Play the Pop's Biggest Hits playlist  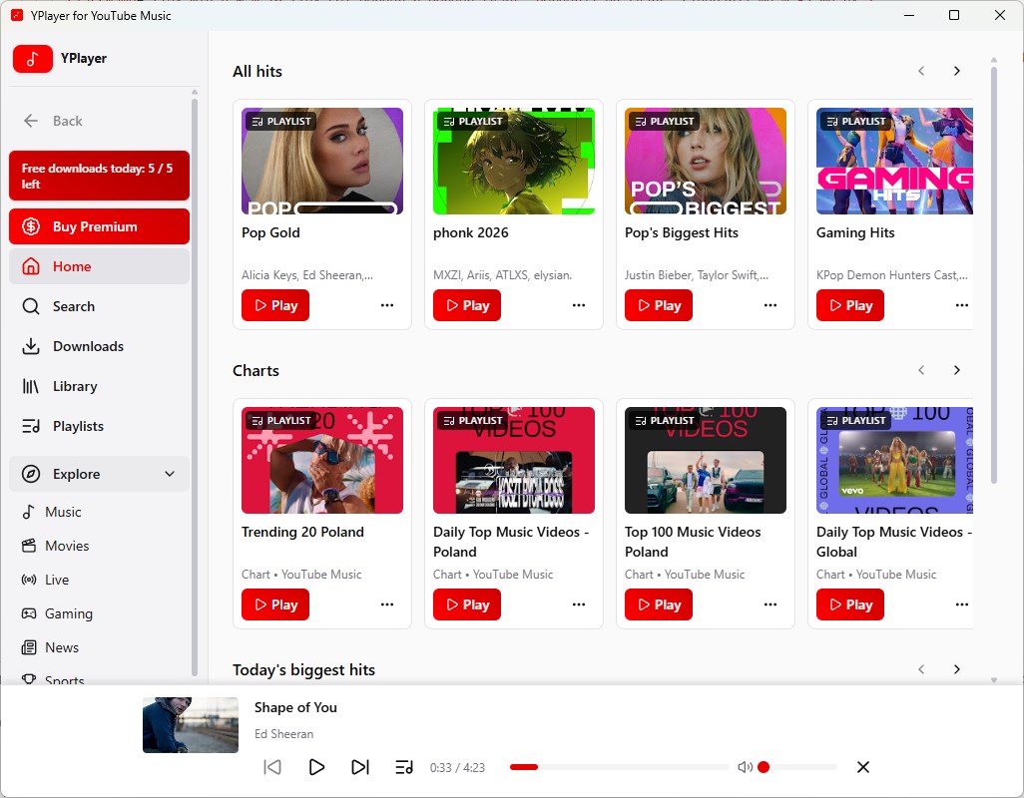coord(659,305)
